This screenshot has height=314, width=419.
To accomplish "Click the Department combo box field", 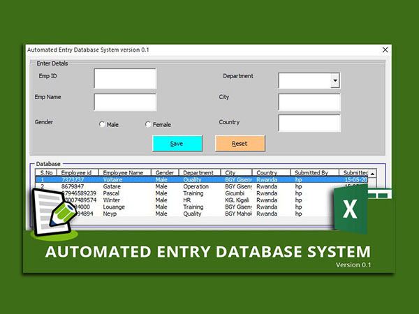I will pyautogui.click(x=304, y=81).
